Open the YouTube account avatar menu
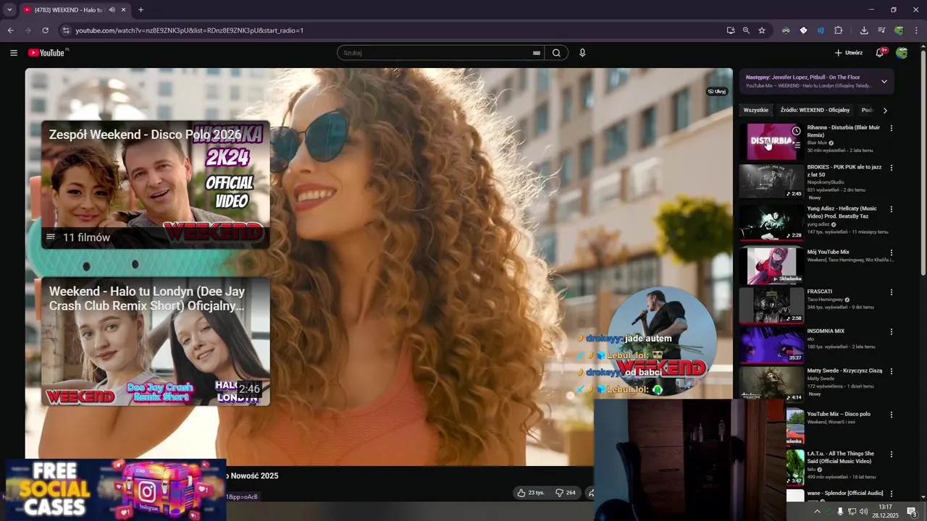927x521 pixels. click(x=902, y=53)
